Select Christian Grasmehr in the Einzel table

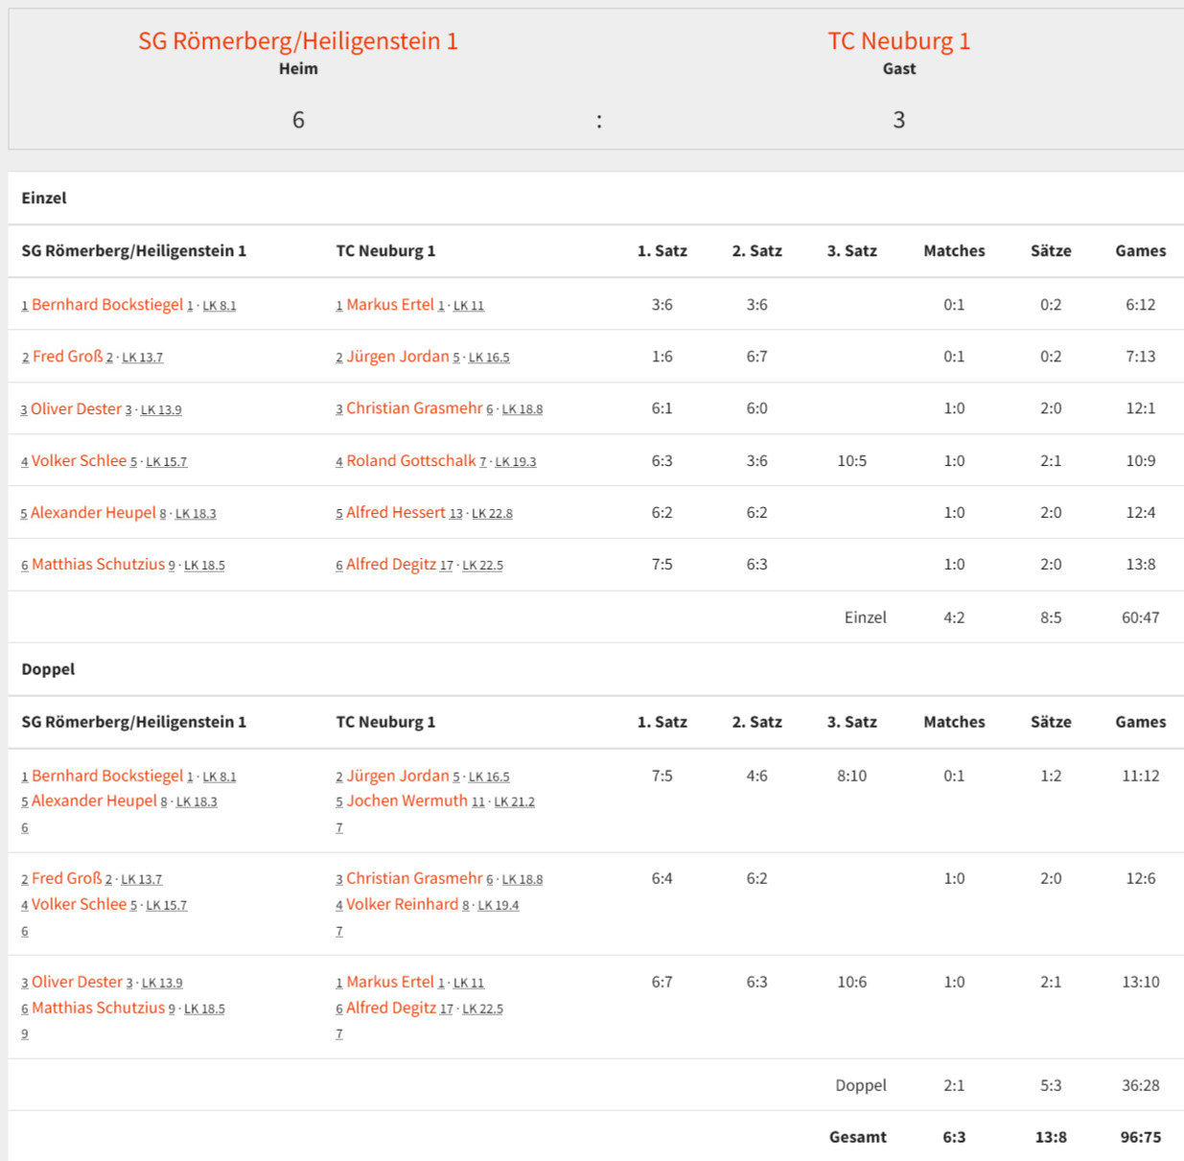click(414, 408)
